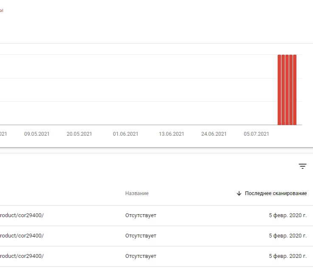Screen dimensions: 313x274
Task: Click the 13.06.2021 axis date label
Action: coord(172,134)
